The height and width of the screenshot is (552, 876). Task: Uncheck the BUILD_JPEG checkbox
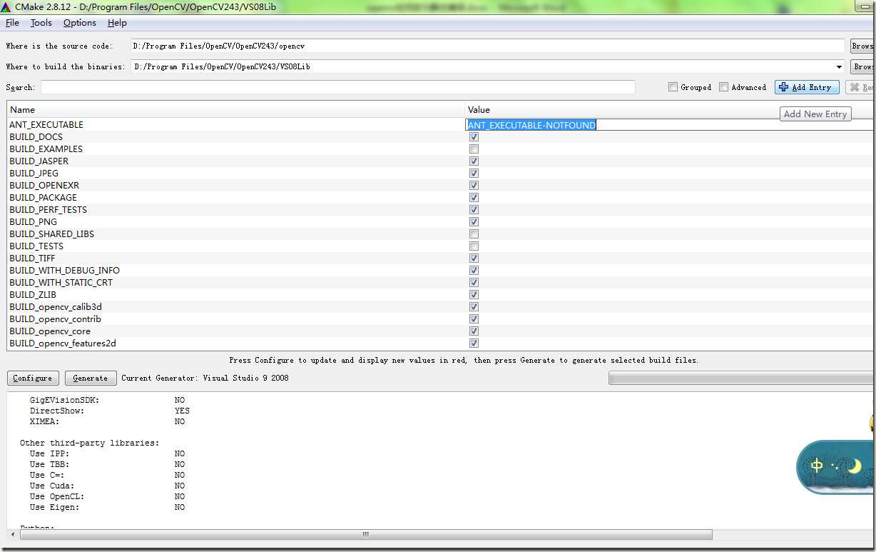click(474, 174)
